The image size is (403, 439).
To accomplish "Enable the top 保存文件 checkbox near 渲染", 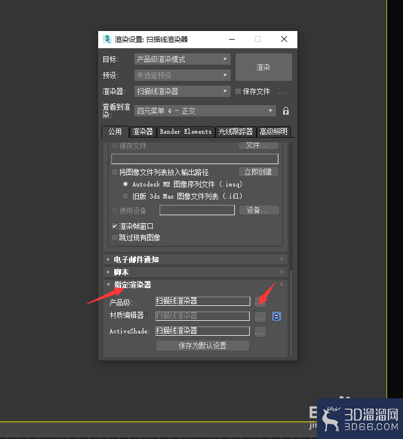I will [x=238, y=91].
